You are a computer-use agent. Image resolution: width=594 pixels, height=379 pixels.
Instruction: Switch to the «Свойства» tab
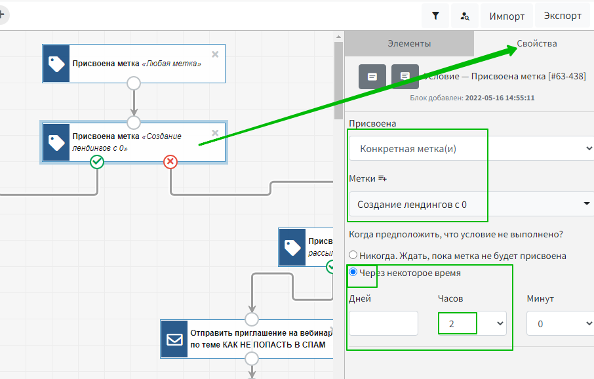[536, 44]
